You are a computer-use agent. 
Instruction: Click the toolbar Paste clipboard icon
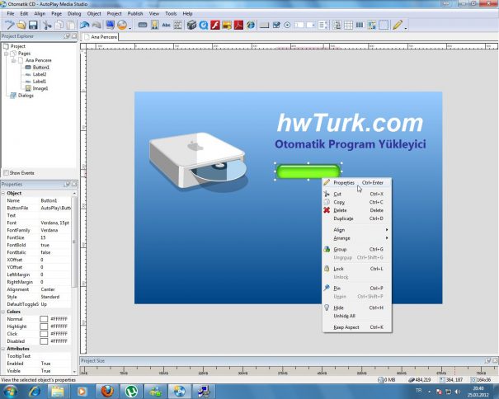click(71, 25)
